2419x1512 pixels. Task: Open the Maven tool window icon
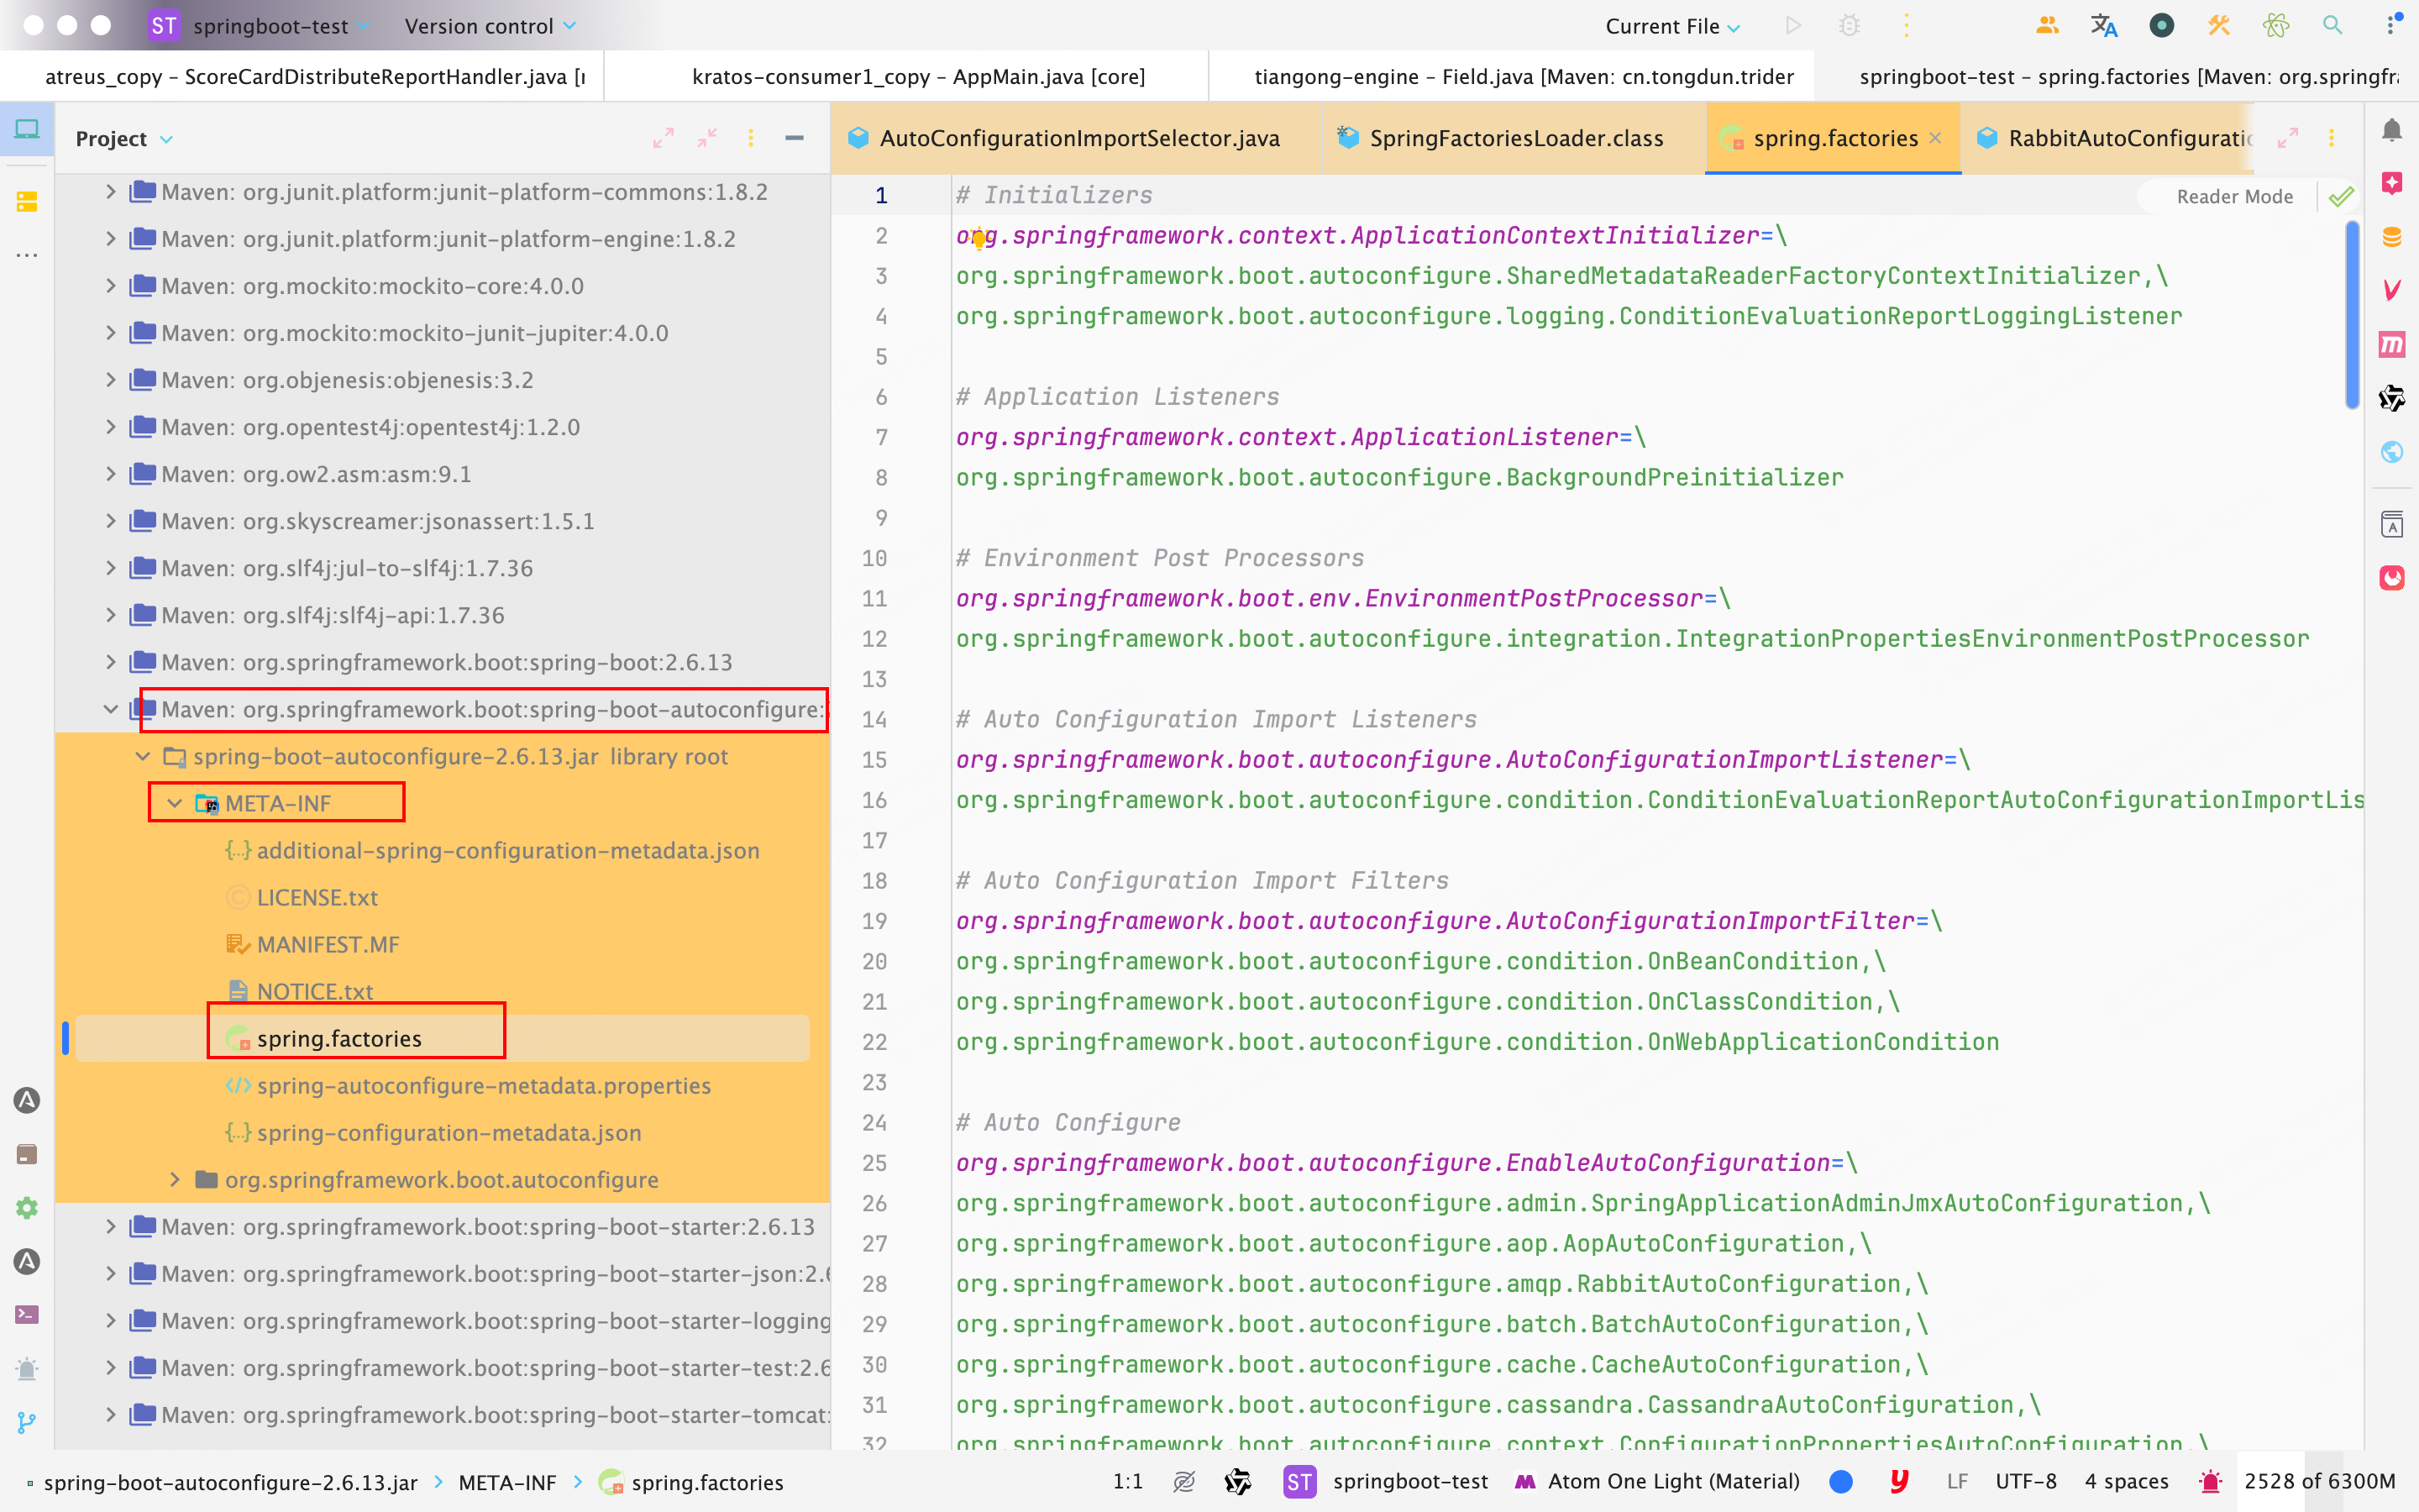[x=2391, y=345]
